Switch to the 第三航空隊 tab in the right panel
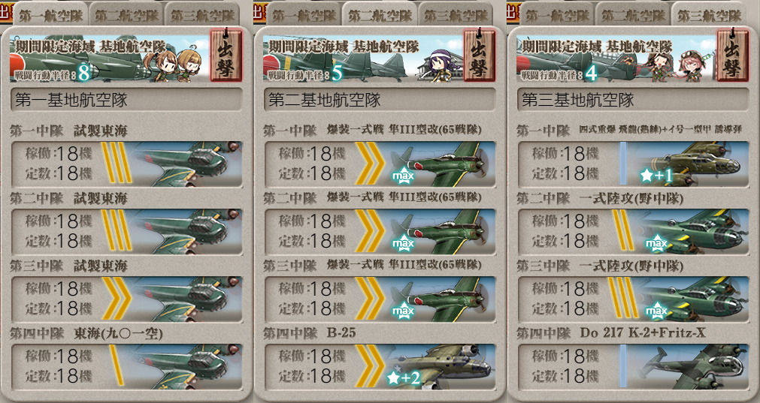This screenshot has height=403, width=760. click(x=709, y=15)
